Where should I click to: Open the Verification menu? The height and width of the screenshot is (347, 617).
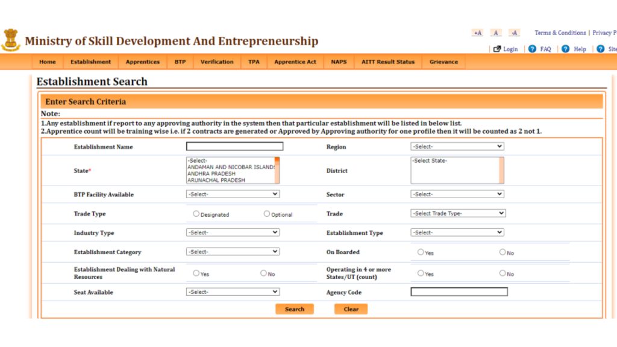[217, 62]
